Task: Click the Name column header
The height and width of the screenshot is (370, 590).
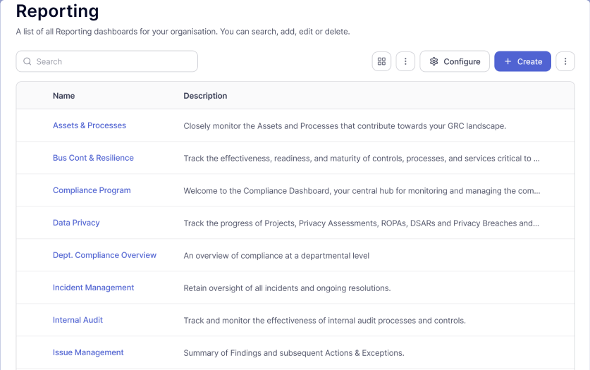Action: [x=63, y=96]
